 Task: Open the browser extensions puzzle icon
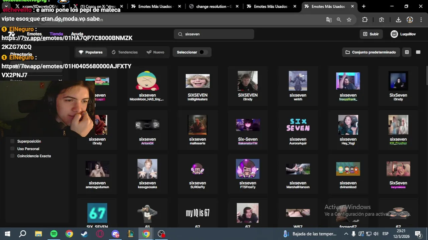coord(365,20)
